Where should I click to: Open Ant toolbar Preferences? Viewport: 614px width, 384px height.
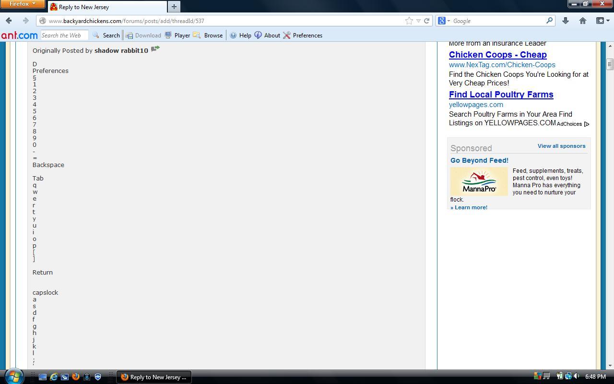point(303,35)
